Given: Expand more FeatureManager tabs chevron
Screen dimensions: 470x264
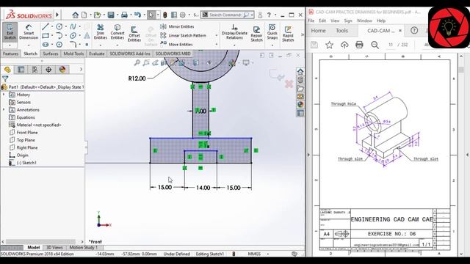Looking at the screenshot, I should (x=81, y=70).
